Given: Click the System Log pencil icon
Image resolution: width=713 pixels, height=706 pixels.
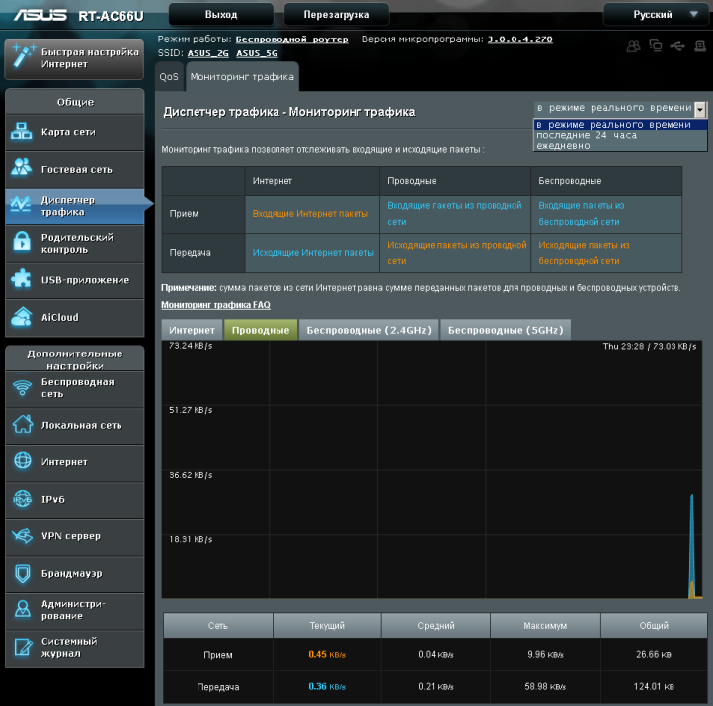Looking at the screenshot, I should pyautogui.click(x=23, y=647).
